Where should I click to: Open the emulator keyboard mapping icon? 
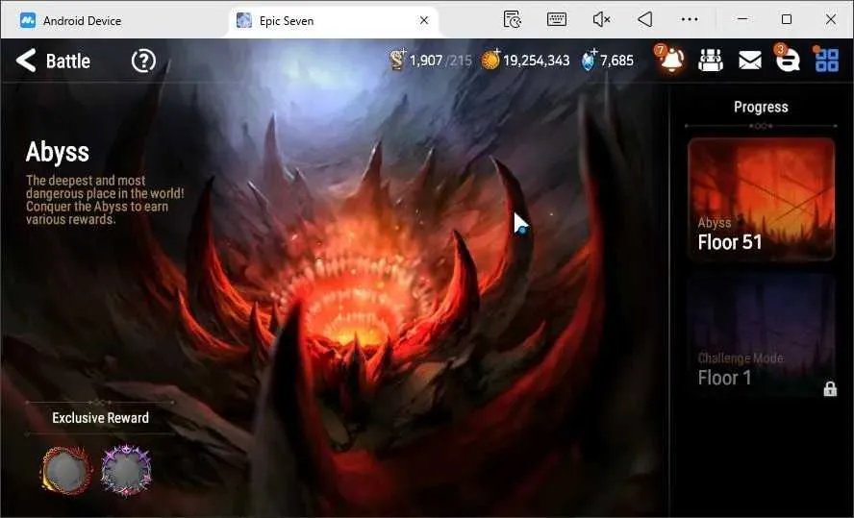click(x=556, y=19)
